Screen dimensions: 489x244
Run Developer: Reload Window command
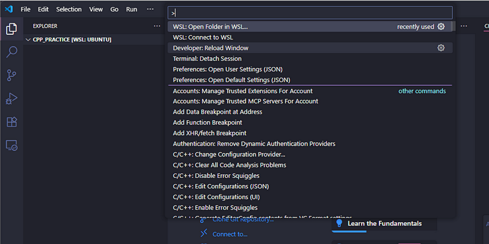click(x=310, y=48)
